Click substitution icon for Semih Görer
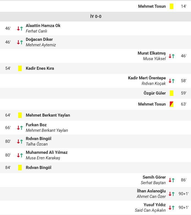The width and height of the screenshot is (191, 215). click(x=171, y=180)
